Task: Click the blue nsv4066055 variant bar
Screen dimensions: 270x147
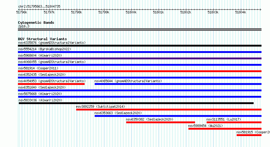Action: pyautogui.click(x=140, y=65)
